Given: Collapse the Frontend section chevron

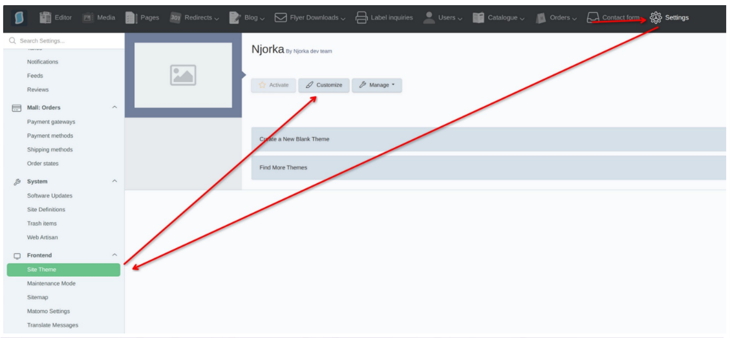Looking at the screenshot, I should tap(114, 255).
